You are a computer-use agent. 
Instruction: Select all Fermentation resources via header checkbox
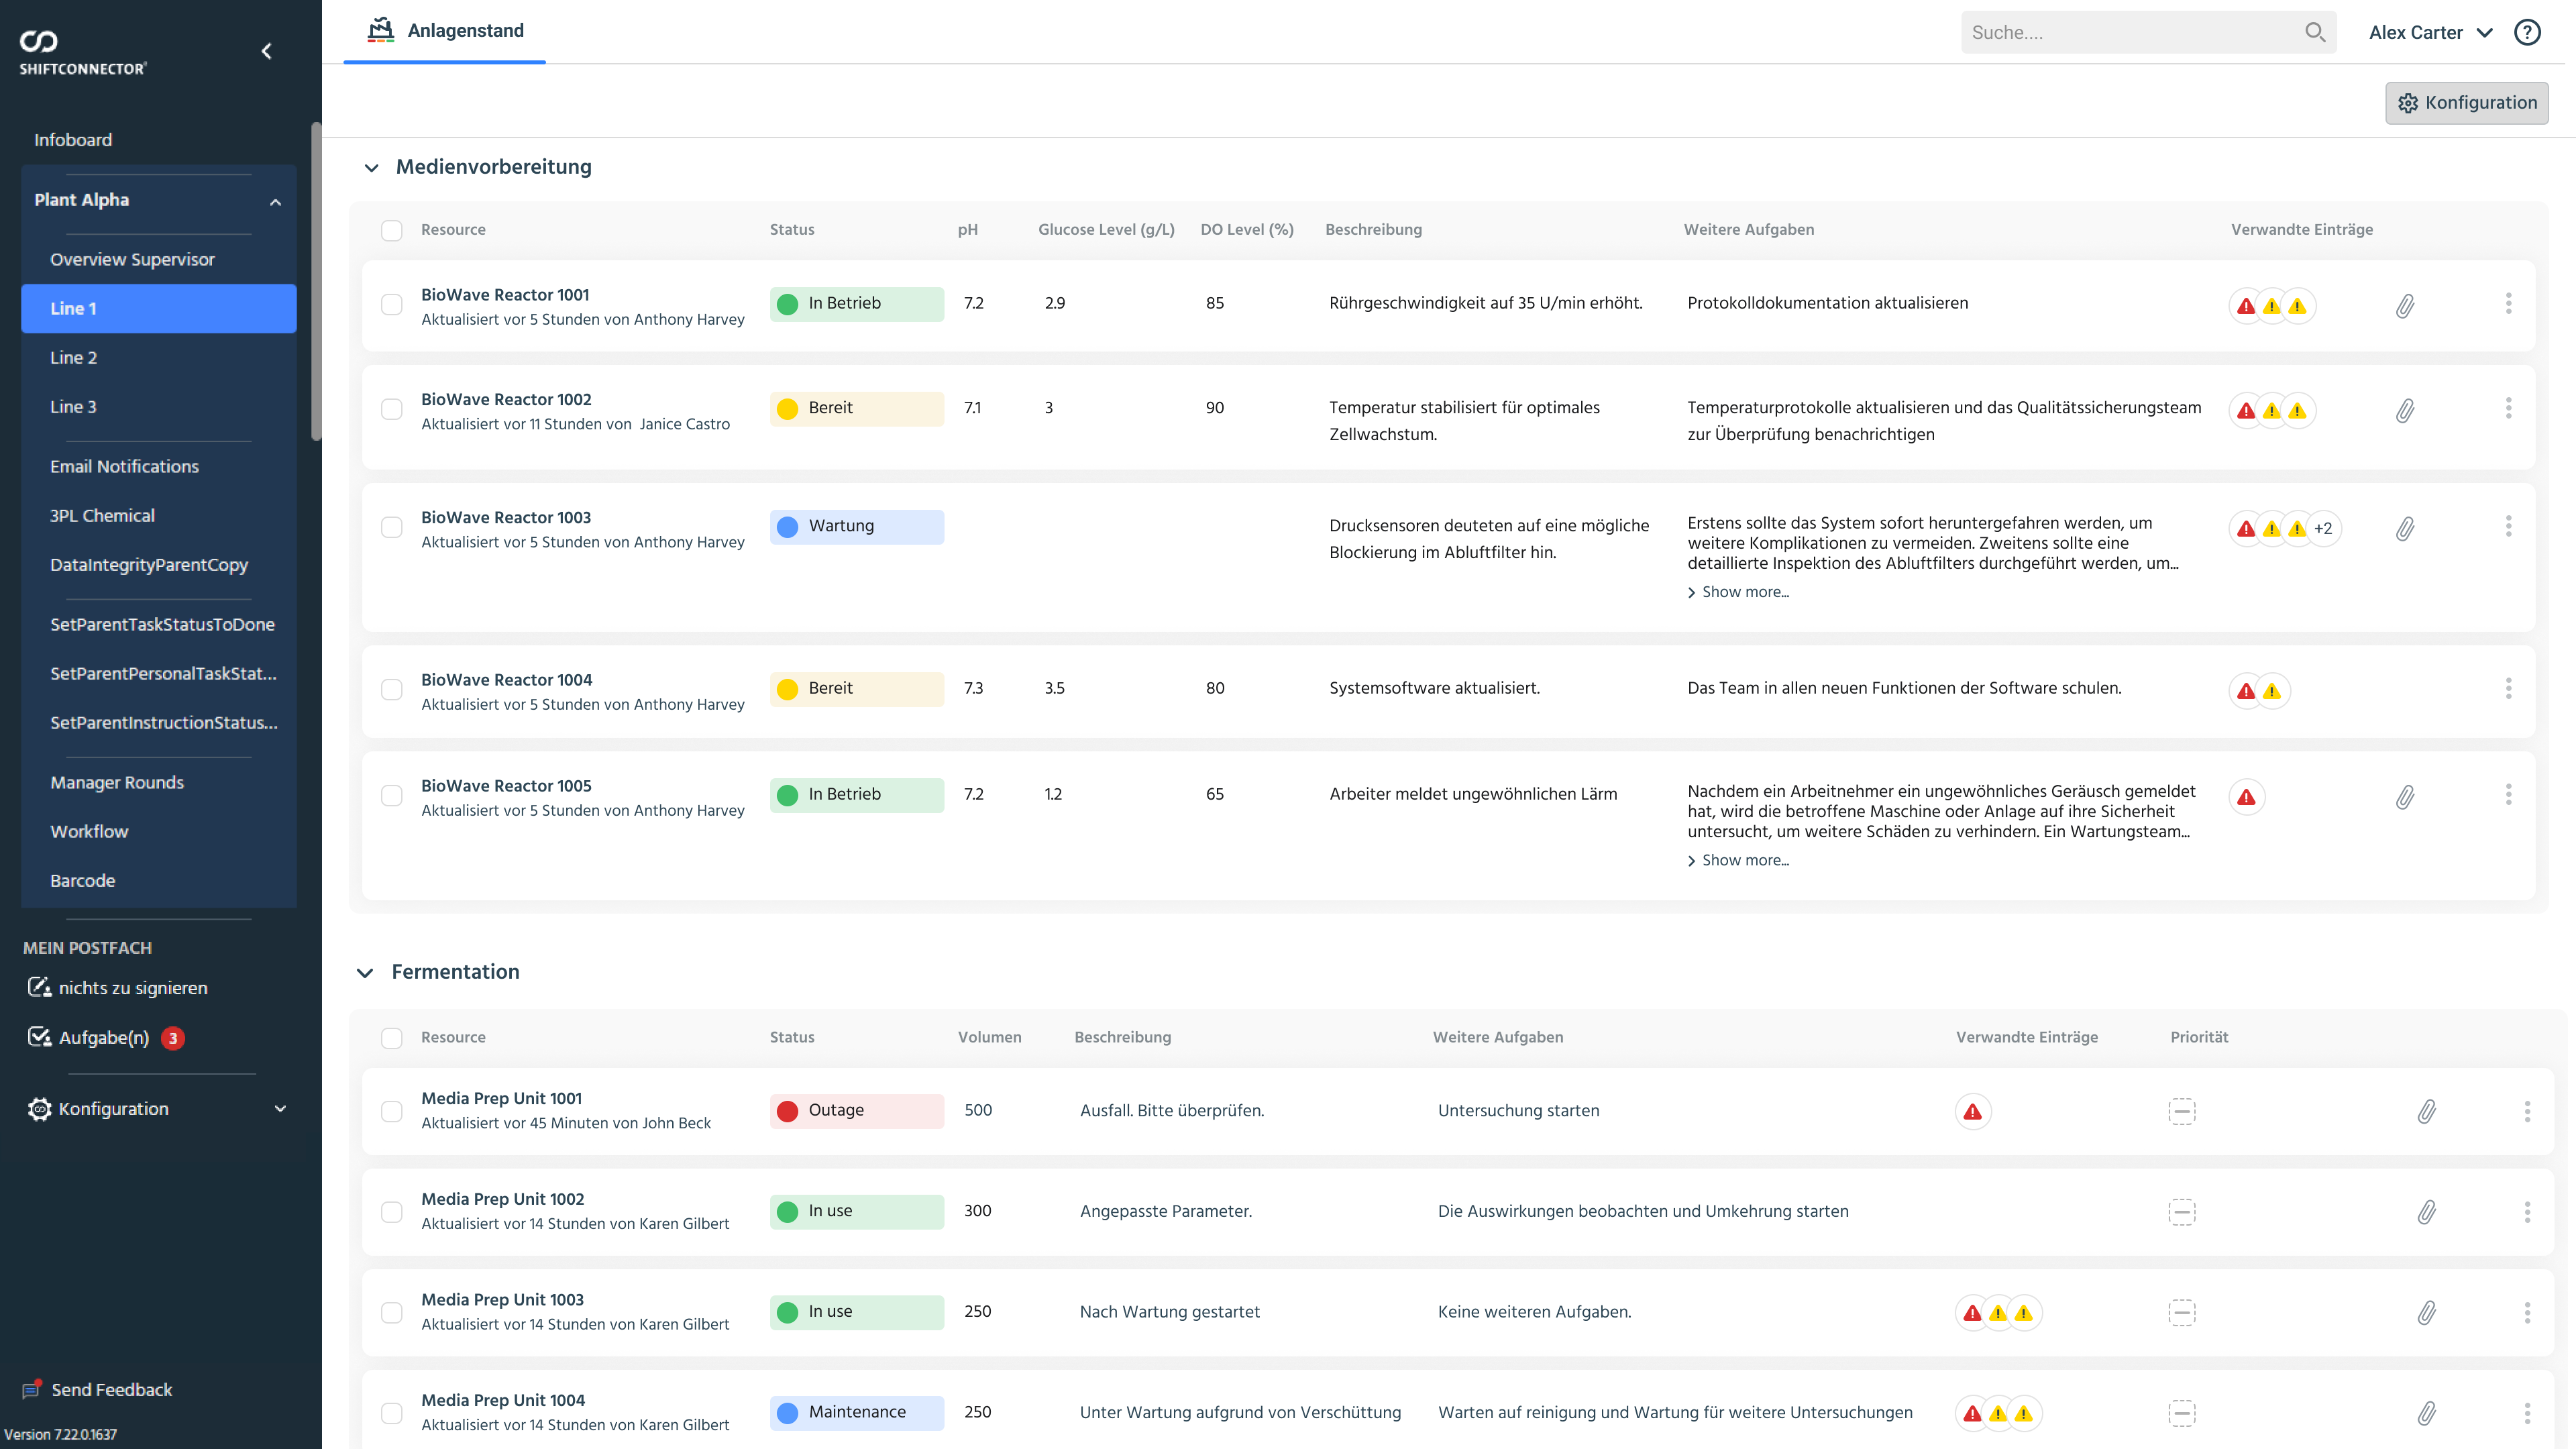pos(391,1038)
